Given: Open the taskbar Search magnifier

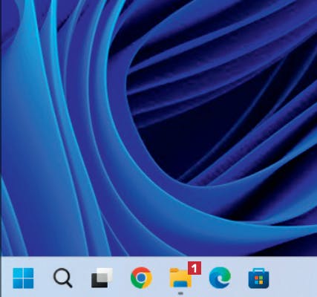Looking at the screenshot, I should pyautogui.click(x=63, y=278).
